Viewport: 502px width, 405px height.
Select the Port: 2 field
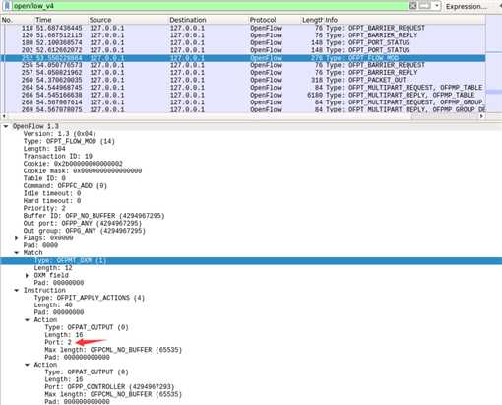[x=58, y=342]
